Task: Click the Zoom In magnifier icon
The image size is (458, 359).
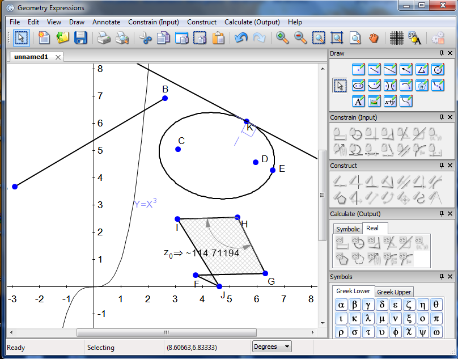Action: (x=282, y=38)
